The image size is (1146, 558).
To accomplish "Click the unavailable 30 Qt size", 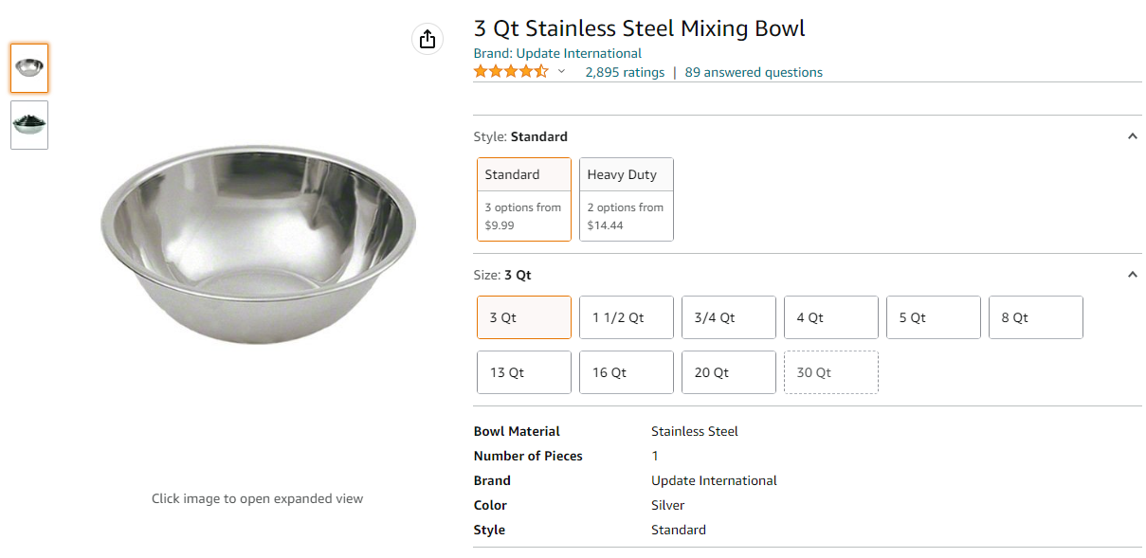I will 831,372.
